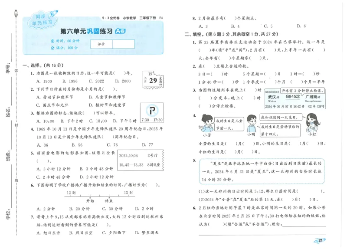Click the 小芳 girl illustration
Viewport: 347px width, 249px height.
pos(206,123)
